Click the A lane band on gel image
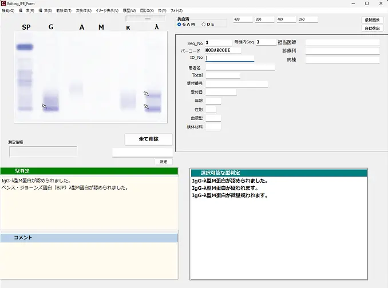Image resolution: width=388 pixels, height=288 pixels. point(76,89)
